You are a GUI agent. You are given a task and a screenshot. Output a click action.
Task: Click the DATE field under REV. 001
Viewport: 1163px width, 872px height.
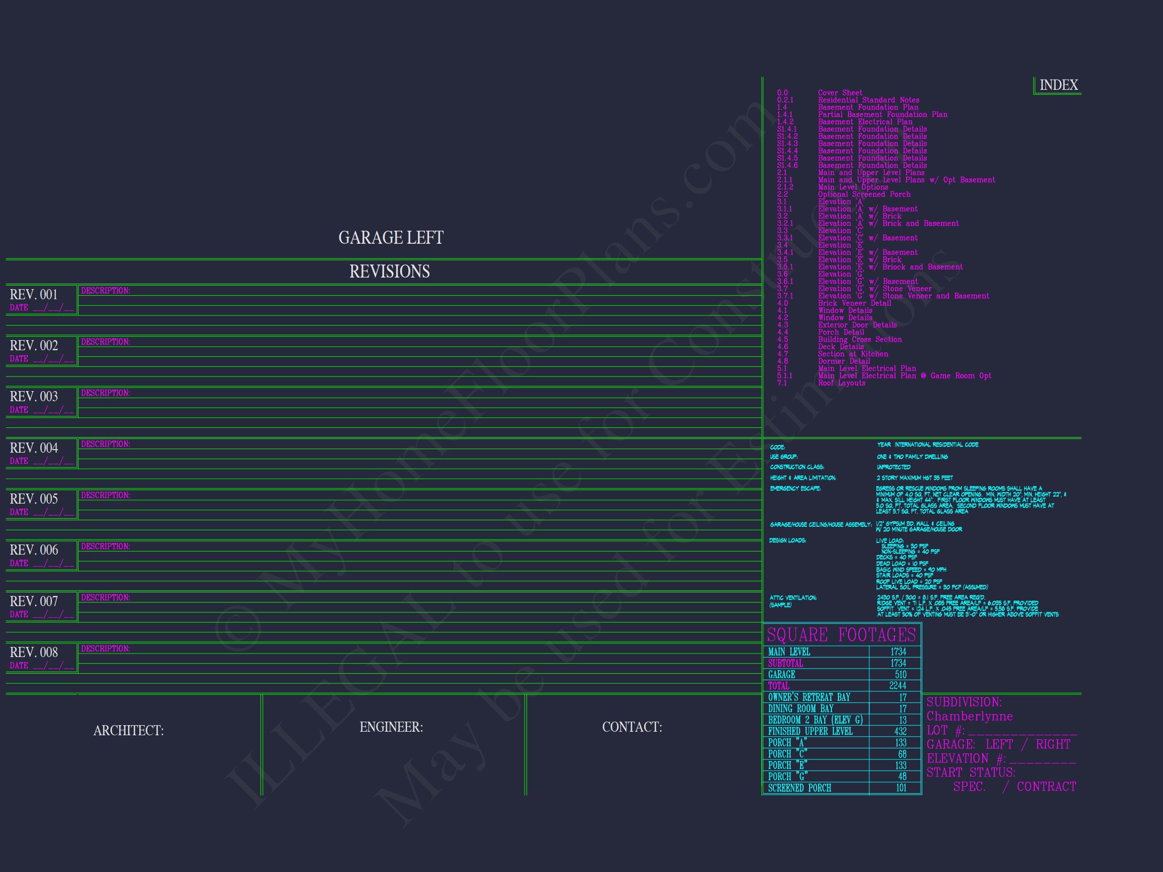pos(42,308)
